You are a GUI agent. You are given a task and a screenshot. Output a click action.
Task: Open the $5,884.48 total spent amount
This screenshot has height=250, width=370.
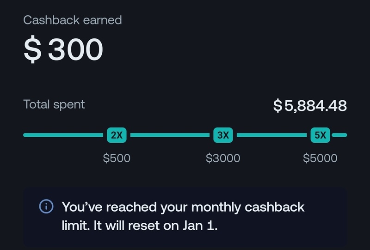coord(310,106)
